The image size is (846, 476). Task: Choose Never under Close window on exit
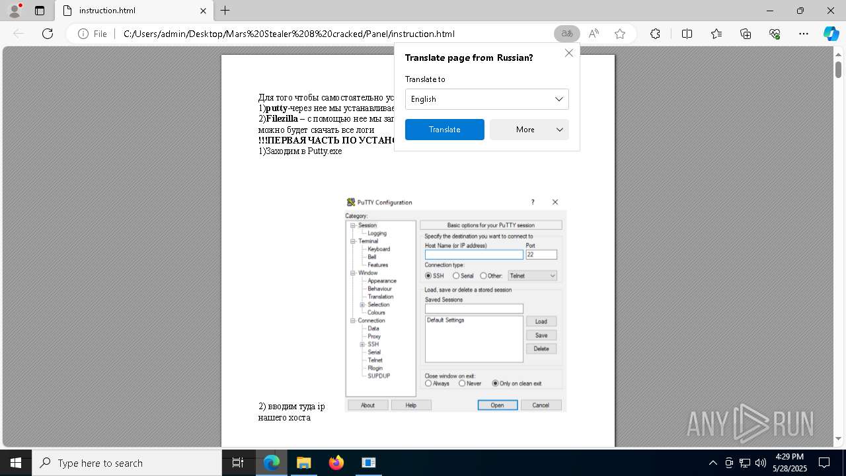coord(462,383)
